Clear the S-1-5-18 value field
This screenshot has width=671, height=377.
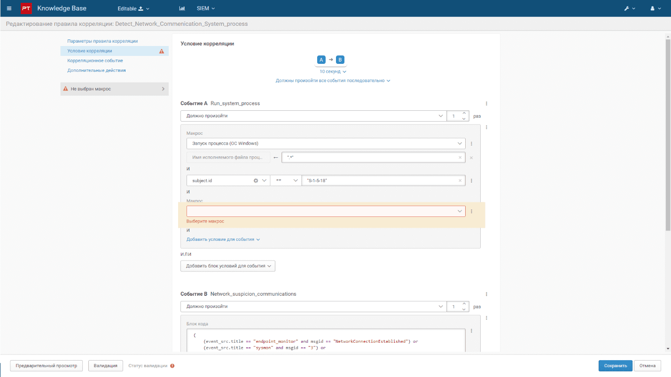coord(460,180)
